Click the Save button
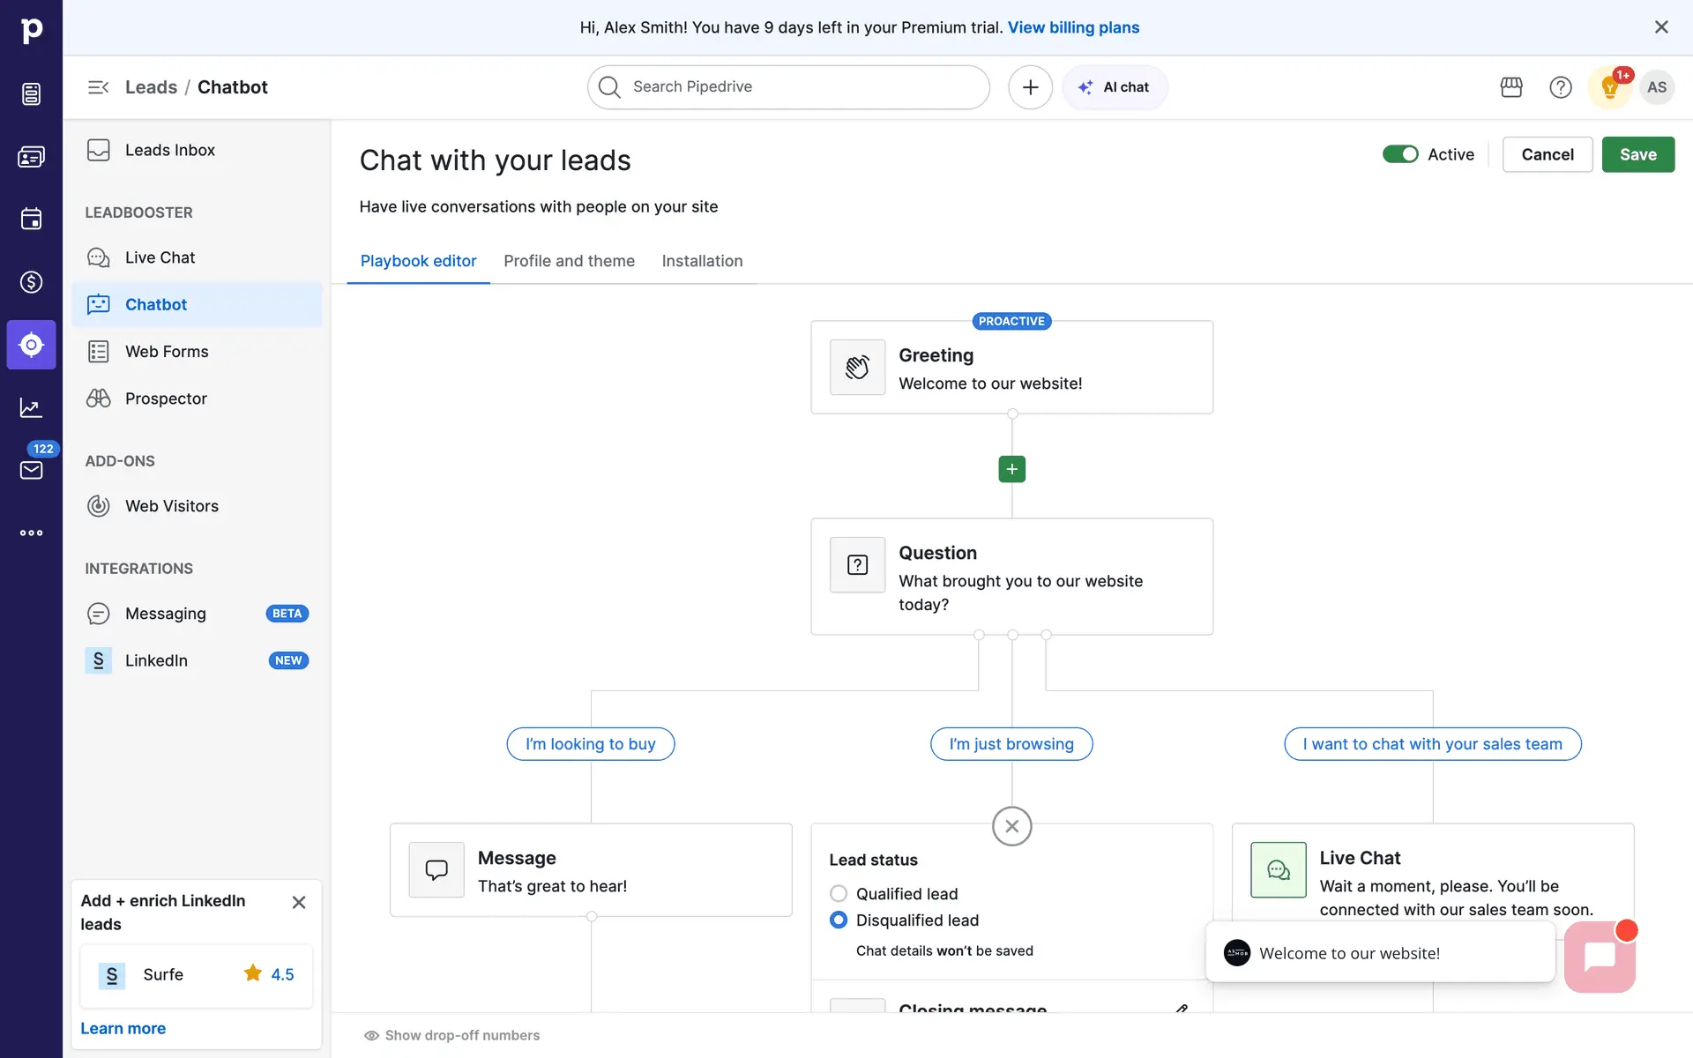This screenshot has height=1058, width=1693. click(x=1637, y=154)
